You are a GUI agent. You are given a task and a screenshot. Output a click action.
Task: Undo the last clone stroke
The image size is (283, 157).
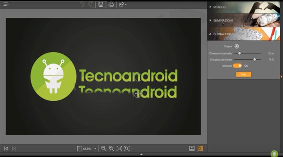(82, 4)
